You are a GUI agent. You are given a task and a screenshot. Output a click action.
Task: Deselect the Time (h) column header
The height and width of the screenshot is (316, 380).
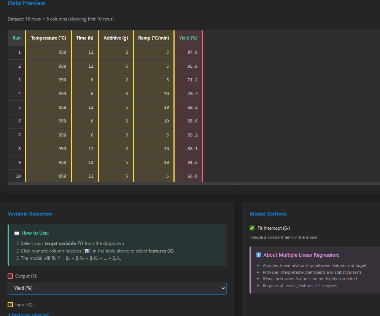pos(85,38)
